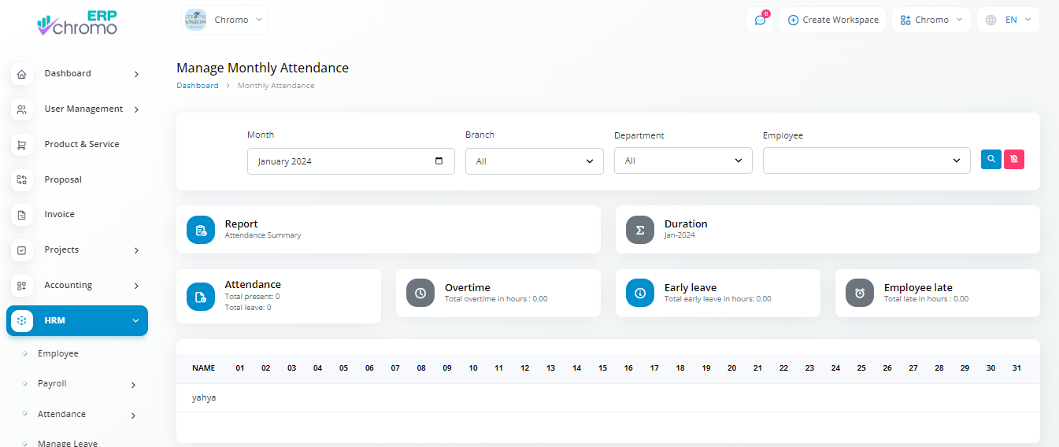The height and width of the screenshot is (447, 1059).
Task: Open the EN language selector
Action: (1009, 20)
